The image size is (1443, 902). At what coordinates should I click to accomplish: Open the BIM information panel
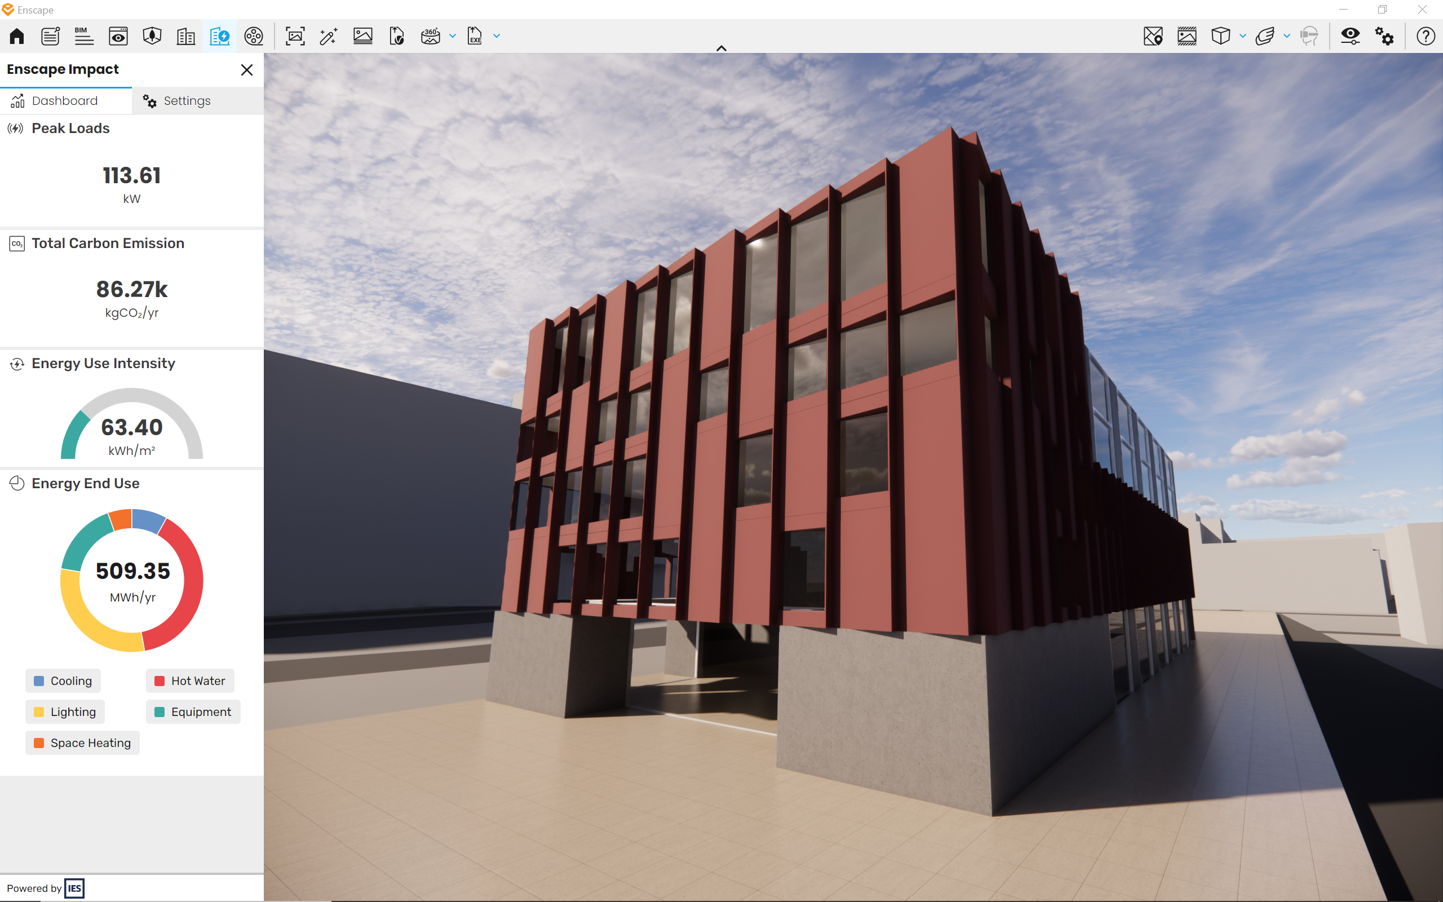pyautogui.click(x=84, y=37)
